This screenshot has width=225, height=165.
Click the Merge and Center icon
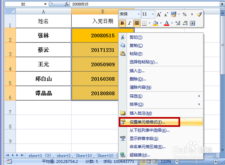coord(192,23)
